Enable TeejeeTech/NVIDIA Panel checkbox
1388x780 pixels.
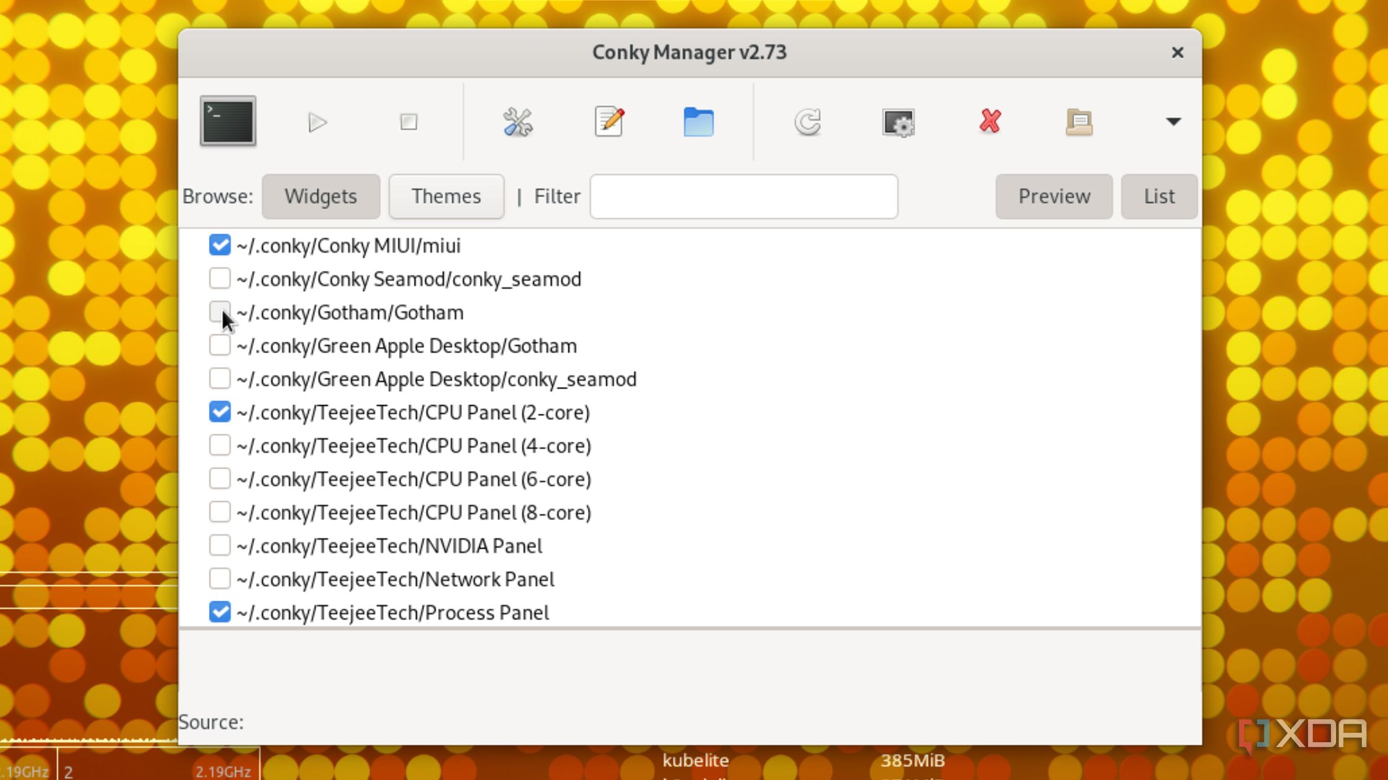pos(219,545)
